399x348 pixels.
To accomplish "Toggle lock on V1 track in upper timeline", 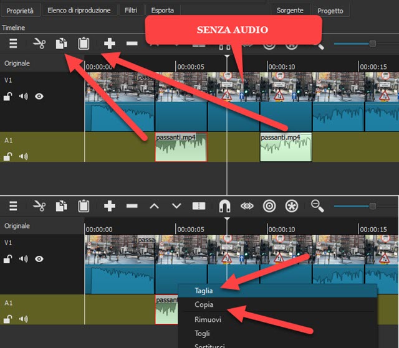I will 7,96.
